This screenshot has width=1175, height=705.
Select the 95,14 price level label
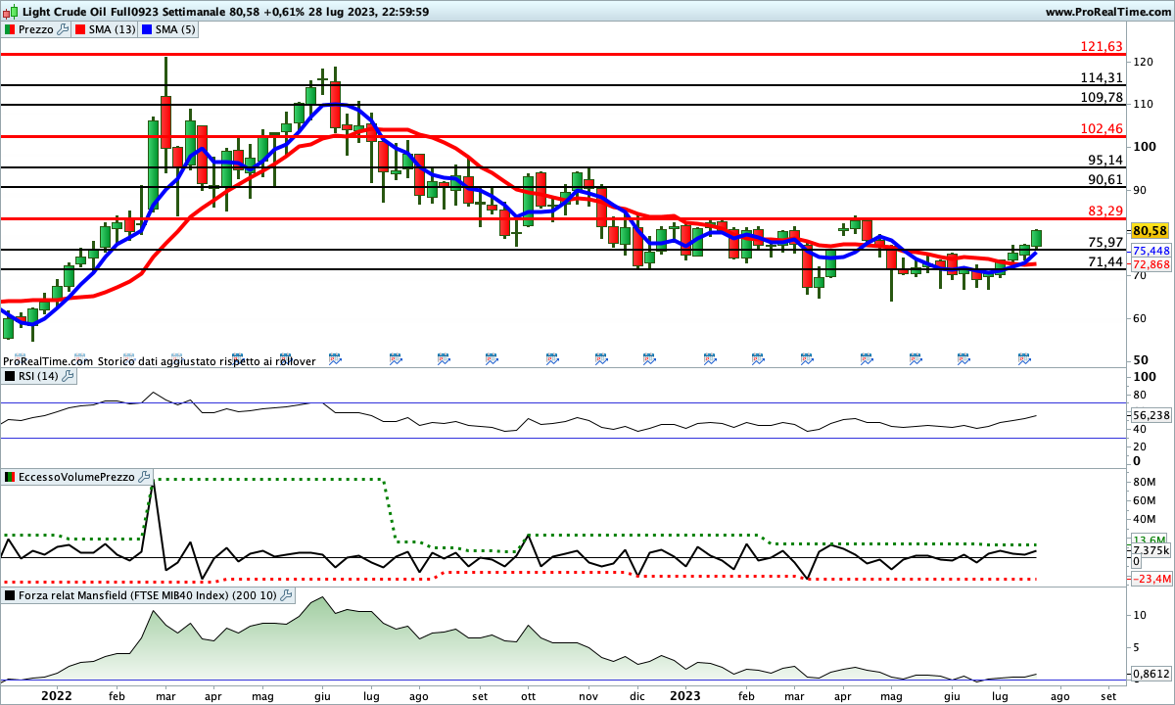point(1105,160)
